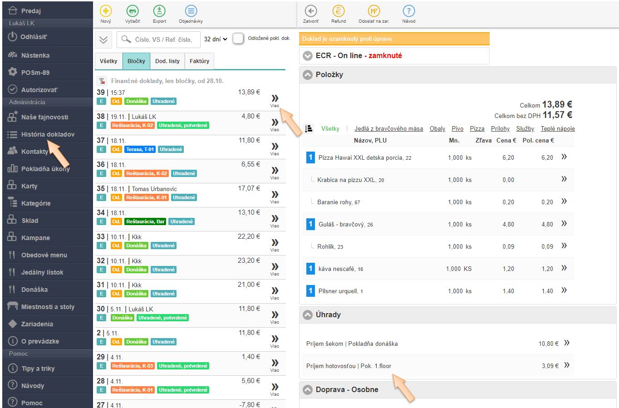Click the Refund euro icon
This screenshot has height=408, width=619.
[x=338, y=11]
